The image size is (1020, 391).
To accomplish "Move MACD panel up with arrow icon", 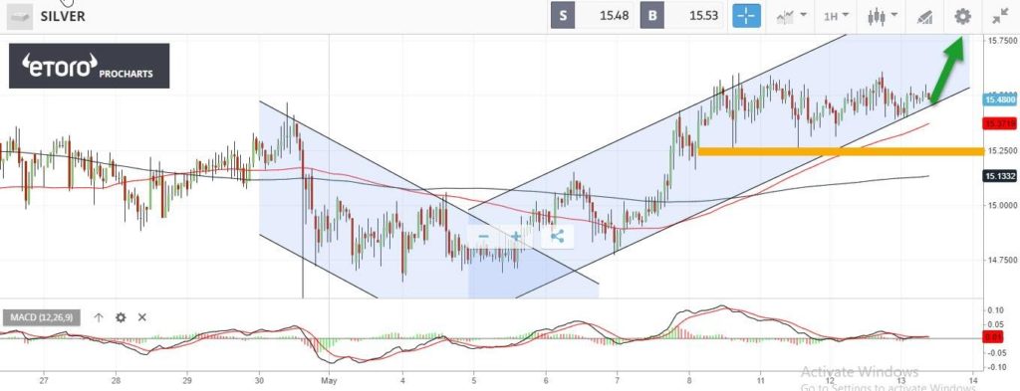I will [x=99, y=317].
